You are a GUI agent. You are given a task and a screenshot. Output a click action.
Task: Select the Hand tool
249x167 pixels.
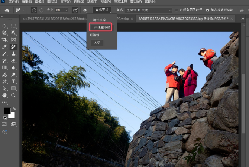[4, 95]
